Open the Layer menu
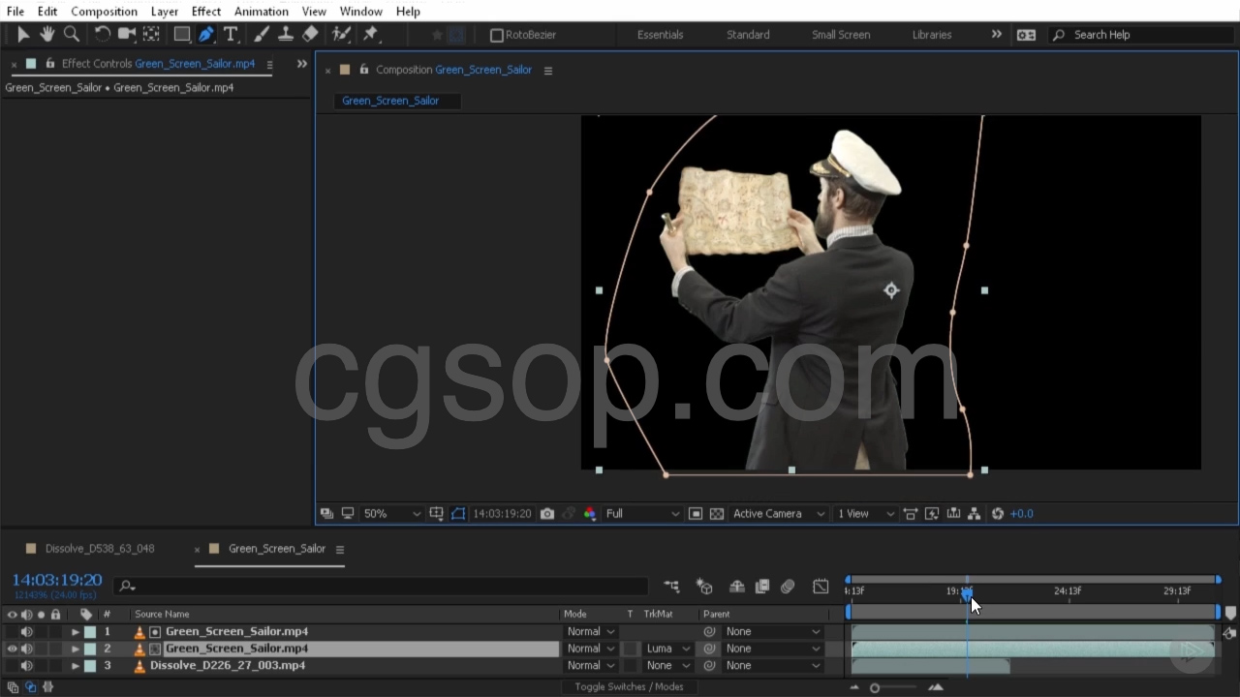 [x=165, y=12]
